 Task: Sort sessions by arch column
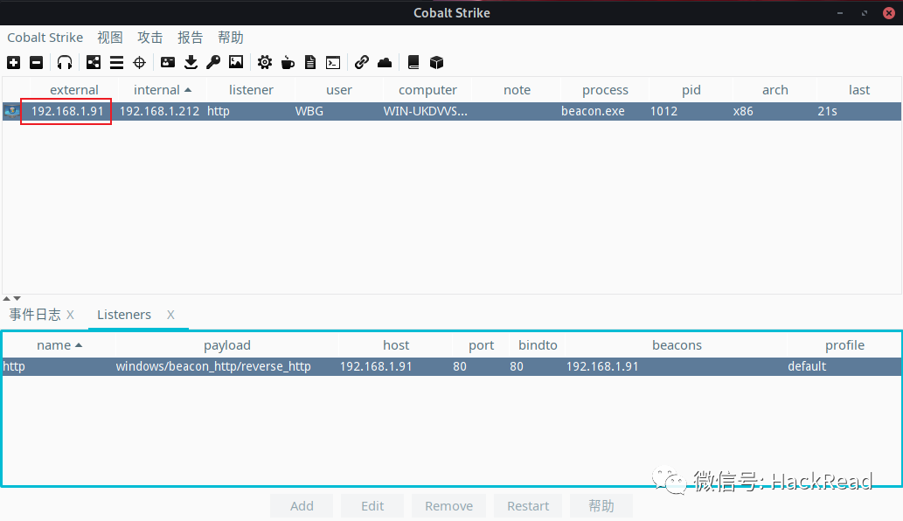pyautogui.click(x=775, y=90)
